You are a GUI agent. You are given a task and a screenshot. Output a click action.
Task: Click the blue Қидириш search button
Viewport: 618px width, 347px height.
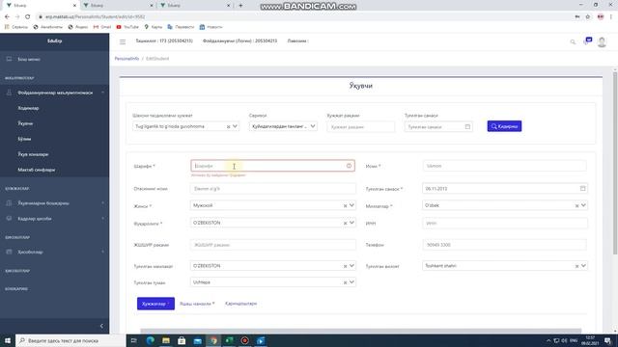tap(504, 126)
